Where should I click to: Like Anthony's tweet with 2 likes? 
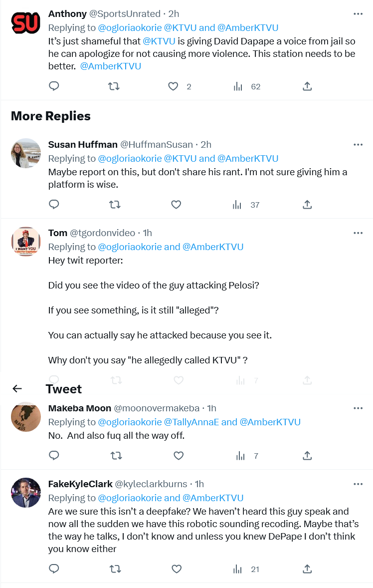173,86
